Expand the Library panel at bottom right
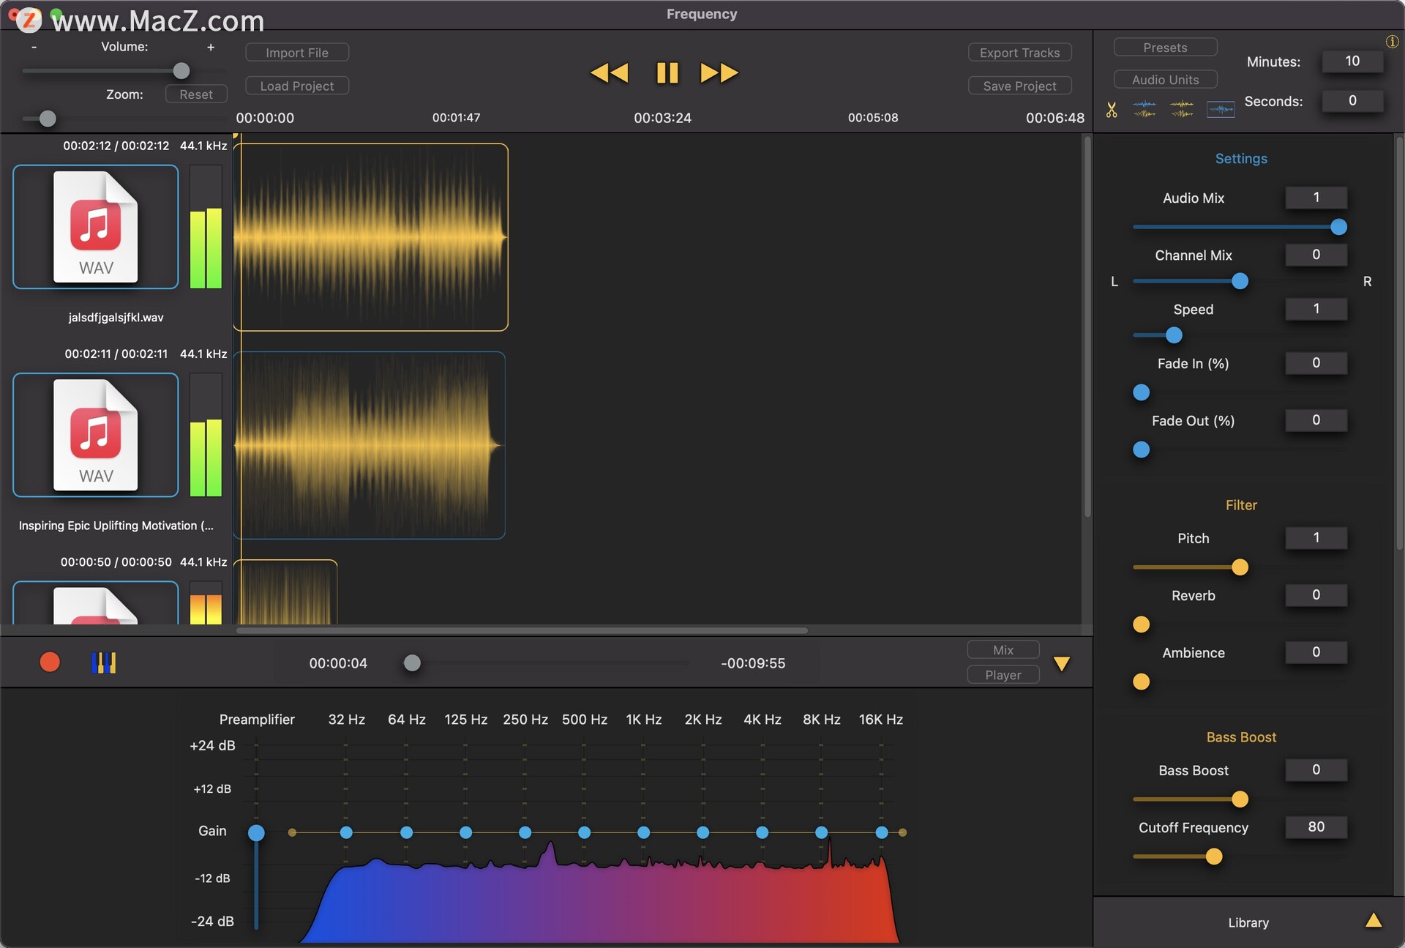This screenshot has height=948, width=1405. tap(1248, 922)
